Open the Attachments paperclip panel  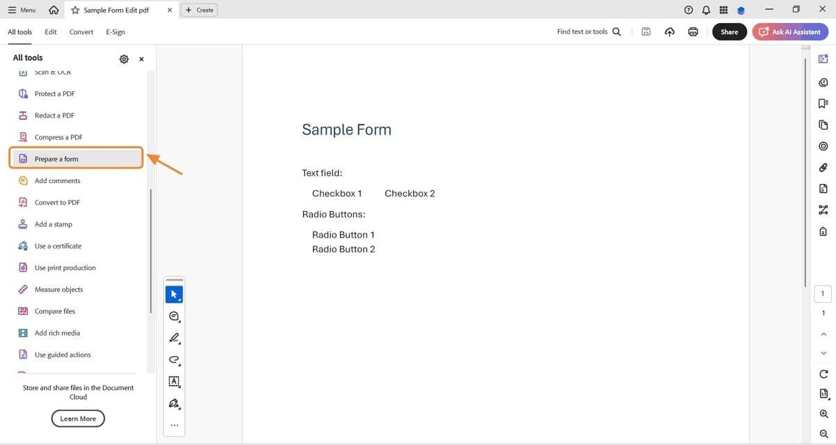823,167
